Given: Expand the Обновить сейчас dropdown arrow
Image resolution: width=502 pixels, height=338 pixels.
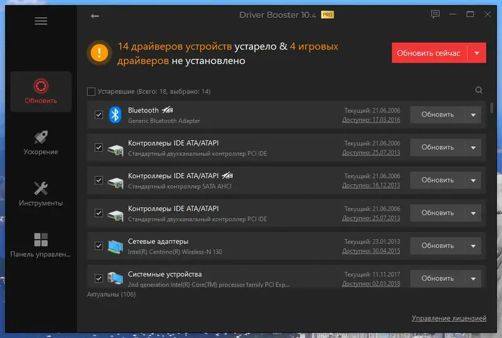Looking at the screenshot, I should 477,53.
